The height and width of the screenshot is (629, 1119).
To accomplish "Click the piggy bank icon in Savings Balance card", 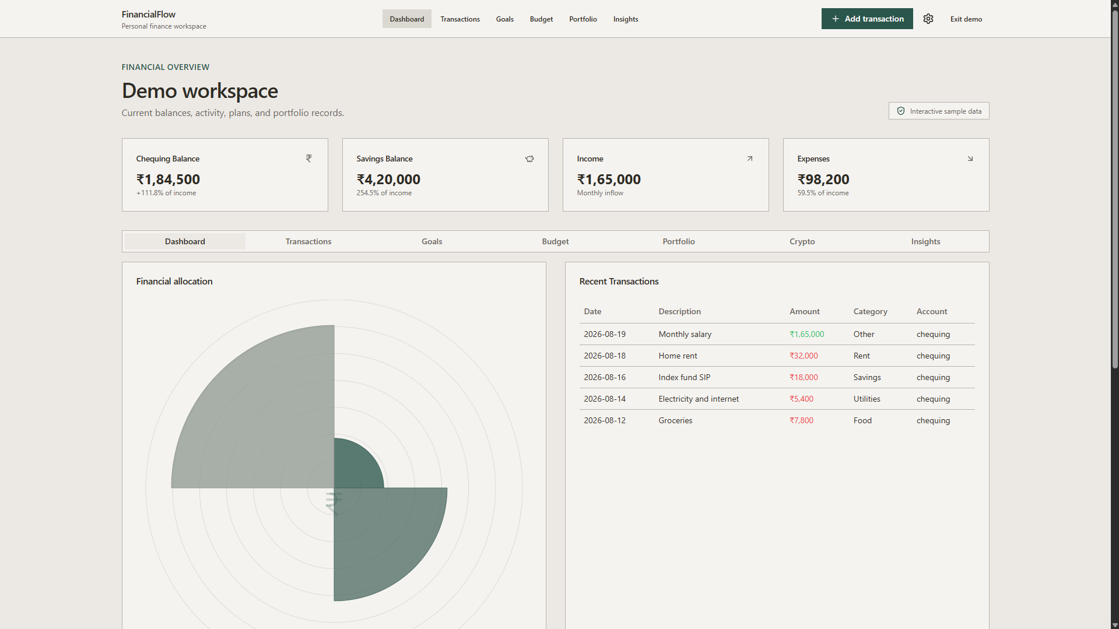I will (x=529, y=159).
